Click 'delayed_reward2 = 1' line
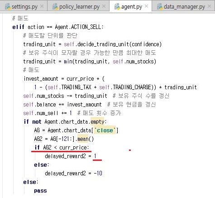The image size is (215, 198). tap(71, 156)
